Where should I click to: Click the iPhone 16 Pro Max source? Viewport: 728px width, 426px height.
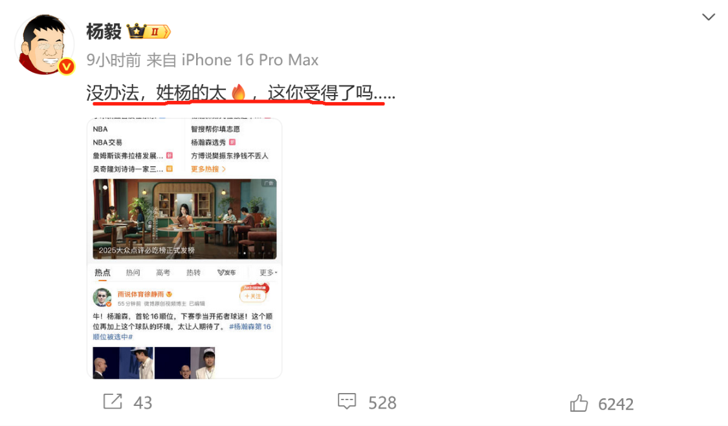[x=250, y=60]
